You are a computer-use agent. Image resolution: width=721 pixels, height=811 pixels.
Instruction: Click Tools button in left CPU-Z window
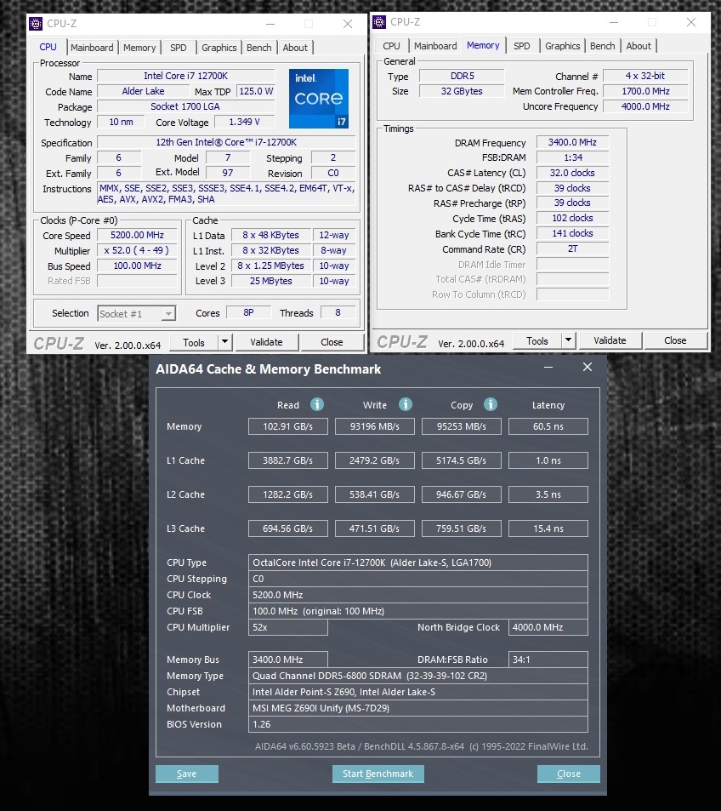click(194, 342)
